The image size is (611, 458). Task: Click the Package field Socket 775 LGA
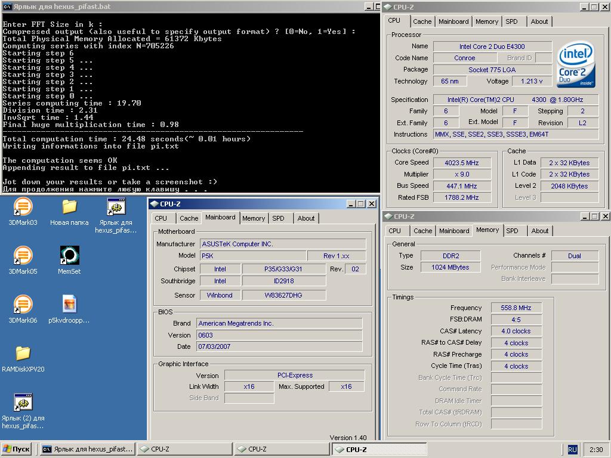click(x=492, y=70)
